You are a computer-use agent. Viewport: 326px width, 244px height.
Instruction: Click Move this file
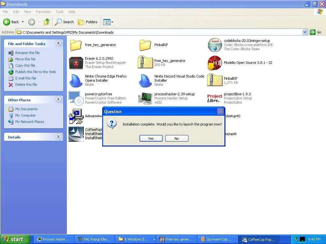coord(25,59)
